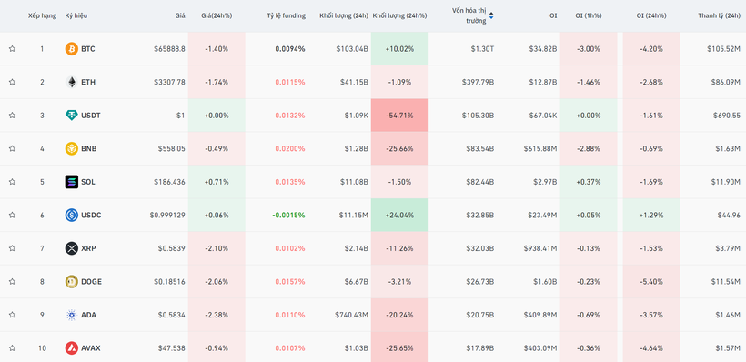This screenshot has height=362, width=746.
Task: Sort by Xếp hạng column
Action: (x=42, y=15)
